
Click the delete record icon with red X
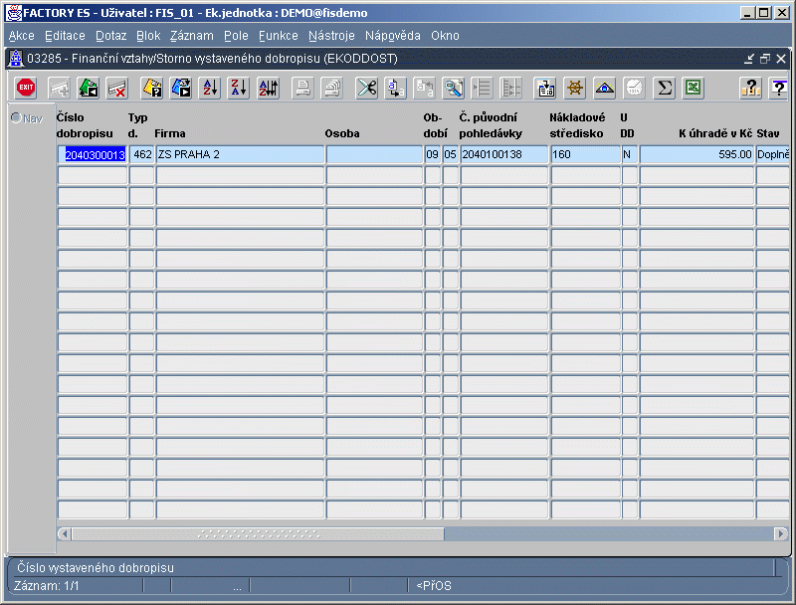tap(117, 88)
